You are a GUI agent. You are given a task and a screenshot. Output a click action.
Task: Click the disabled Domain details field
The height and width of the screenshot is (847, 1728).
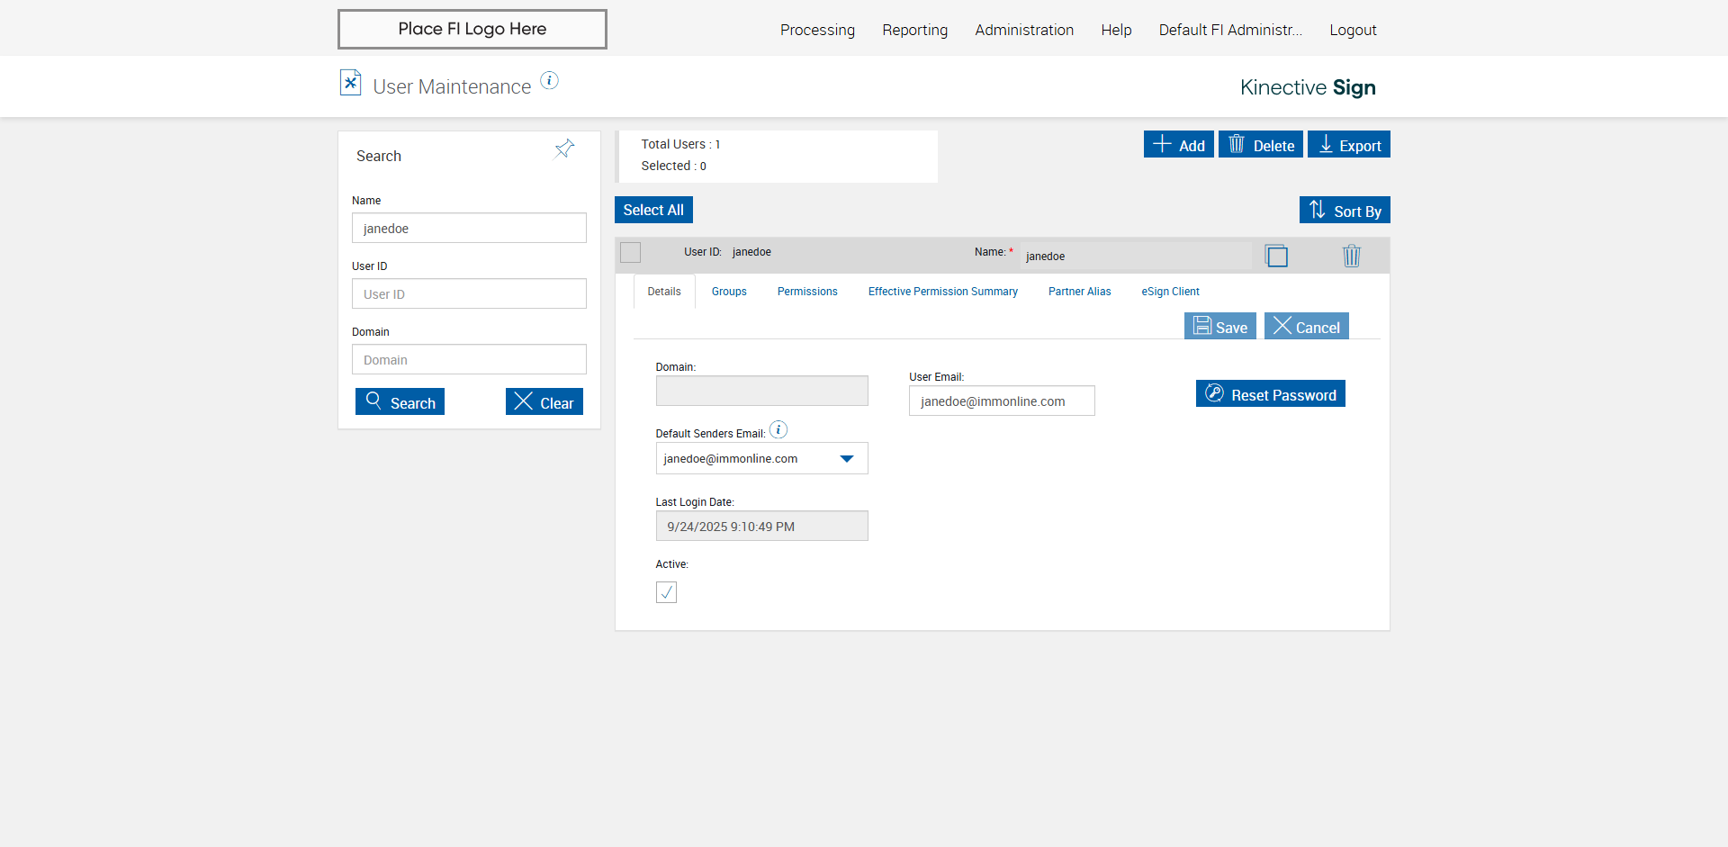761,391
